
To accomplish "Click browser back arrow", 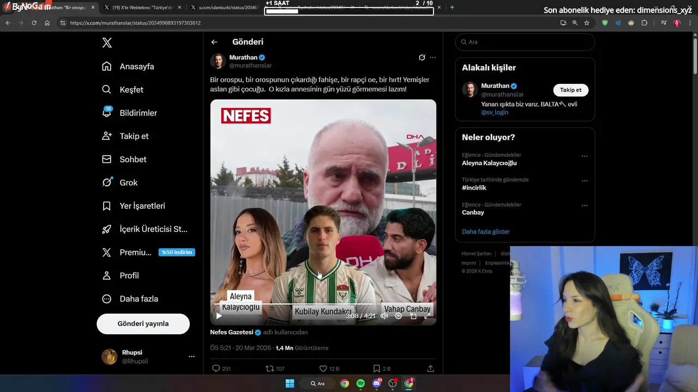I will point(8,23).
